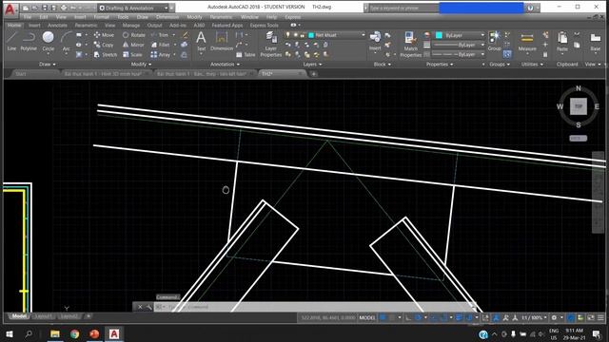Close the command line with X
609x342 pixels.
140,307
